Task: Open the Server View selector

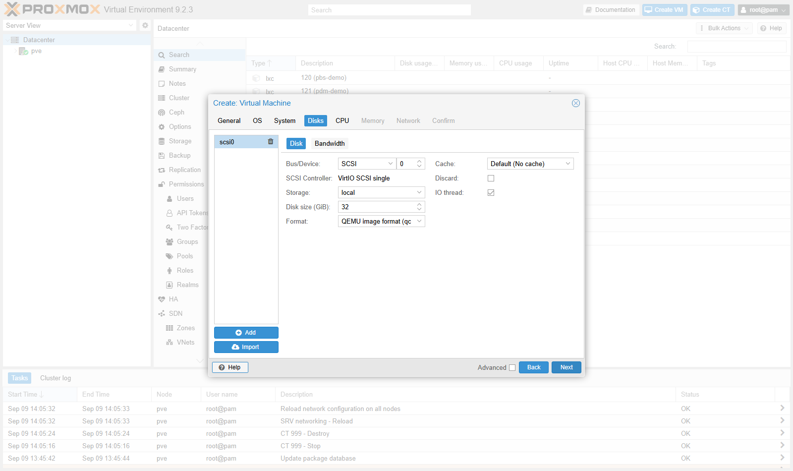Action: click(69, 25)
